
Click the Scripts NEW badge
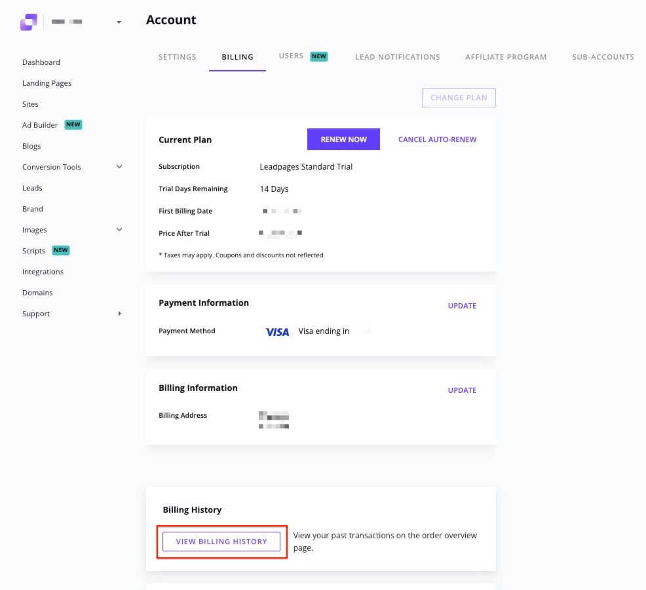60,250
